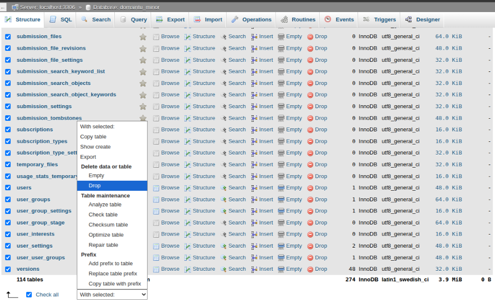The height and width of the screenshot is (300, 495).
Task: Open the With selected dropdown
Action: tap(112, 294)
